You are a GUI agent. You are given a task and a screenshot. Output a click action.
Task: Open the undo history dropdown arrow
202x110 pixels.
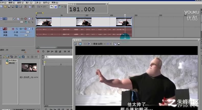click(x=41, y=7)
